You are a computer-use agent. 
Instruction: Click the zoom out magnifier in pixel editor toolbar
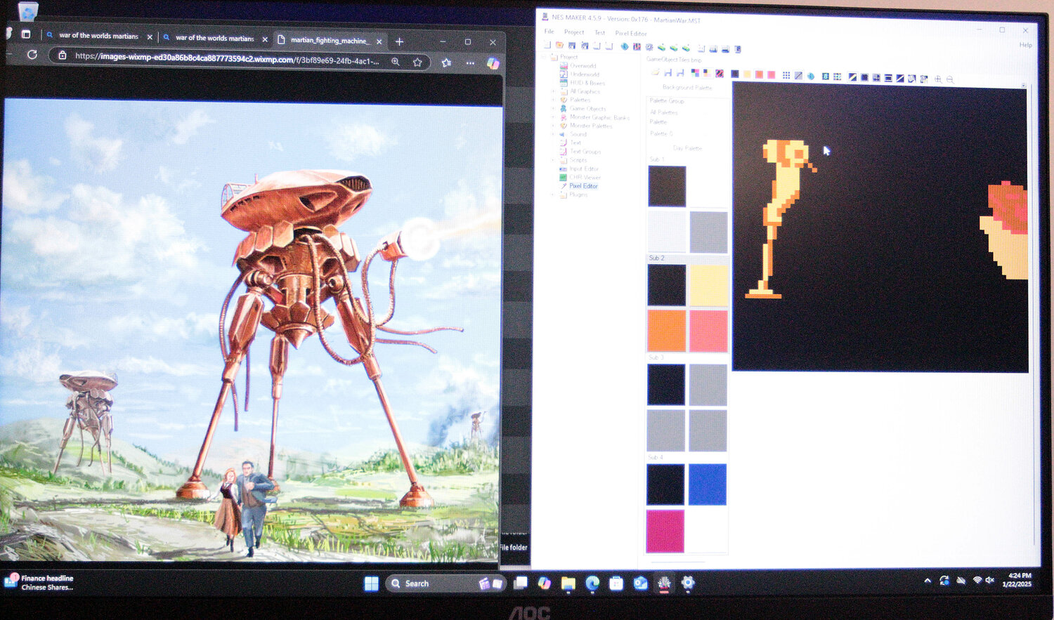[950, 79]
